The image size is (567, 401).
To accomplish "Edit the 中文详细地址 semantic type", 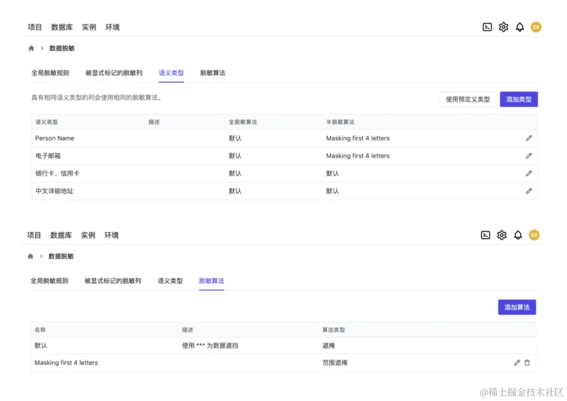I will point(529,191).
